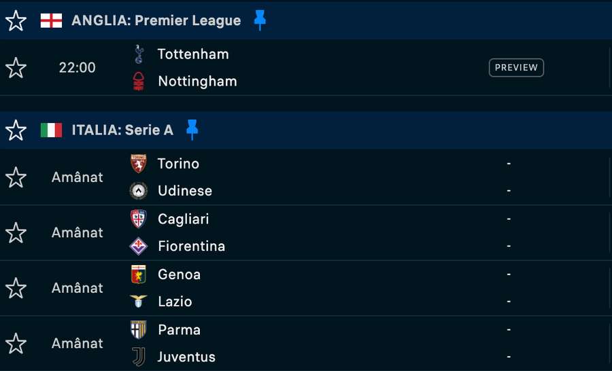The width and height of the screenshot is (612, 371).
Task: Unpin the Premier League blue pin
Action: [x=260, y=20]
